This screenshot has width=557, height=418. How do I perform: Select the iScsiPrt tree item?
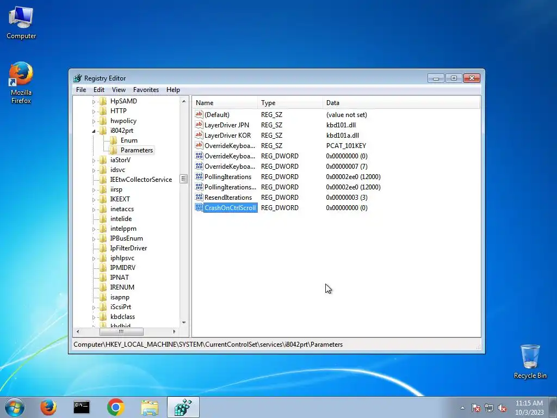[121, 307]
